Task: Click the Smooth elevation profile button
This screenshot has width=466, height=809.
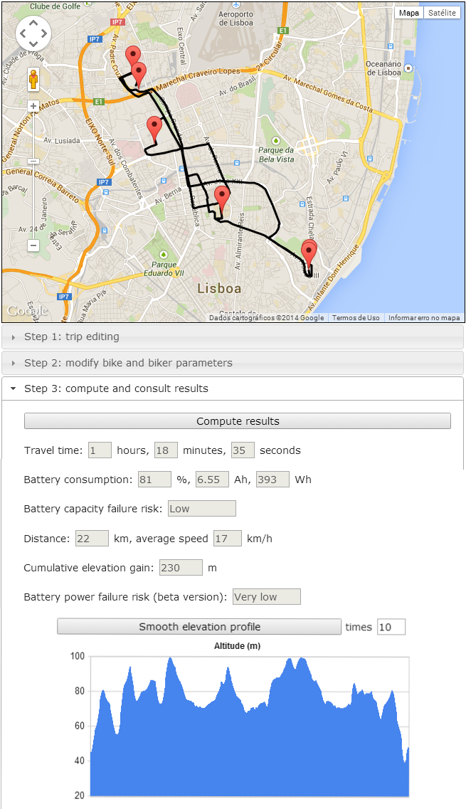Action: pyautogui.click(x=199, y=627)
